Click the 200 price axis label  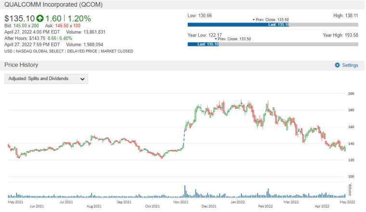pos(351,94)
